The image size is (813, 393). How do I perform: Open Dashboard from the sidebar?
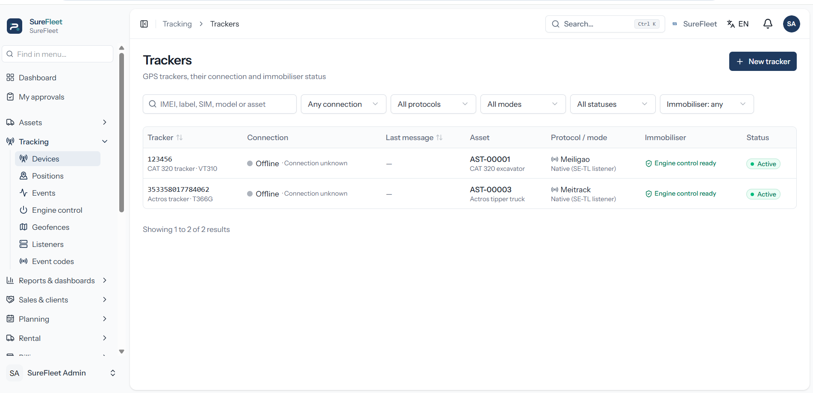click(58, 78)
